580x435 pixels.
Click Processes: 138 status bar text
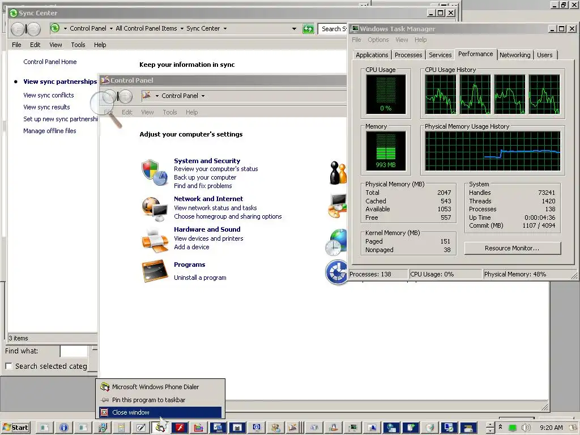(370, 274)
